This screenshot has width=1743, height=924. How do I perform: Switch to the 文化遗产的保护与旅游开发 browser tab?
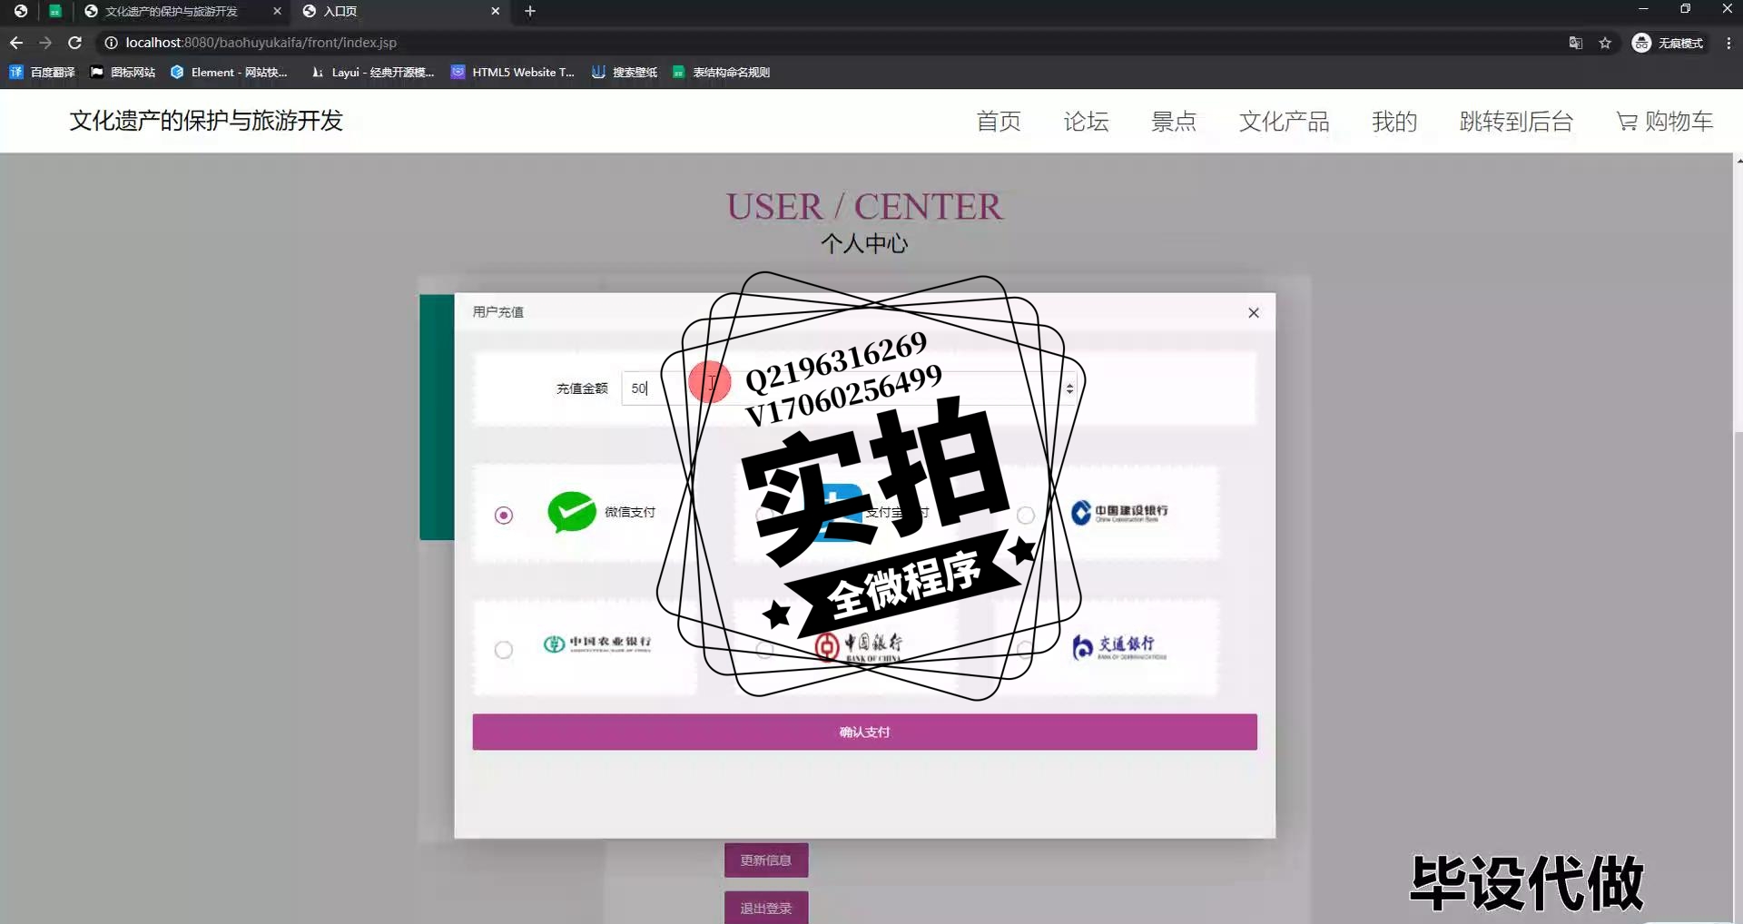[x=171, y=11]
